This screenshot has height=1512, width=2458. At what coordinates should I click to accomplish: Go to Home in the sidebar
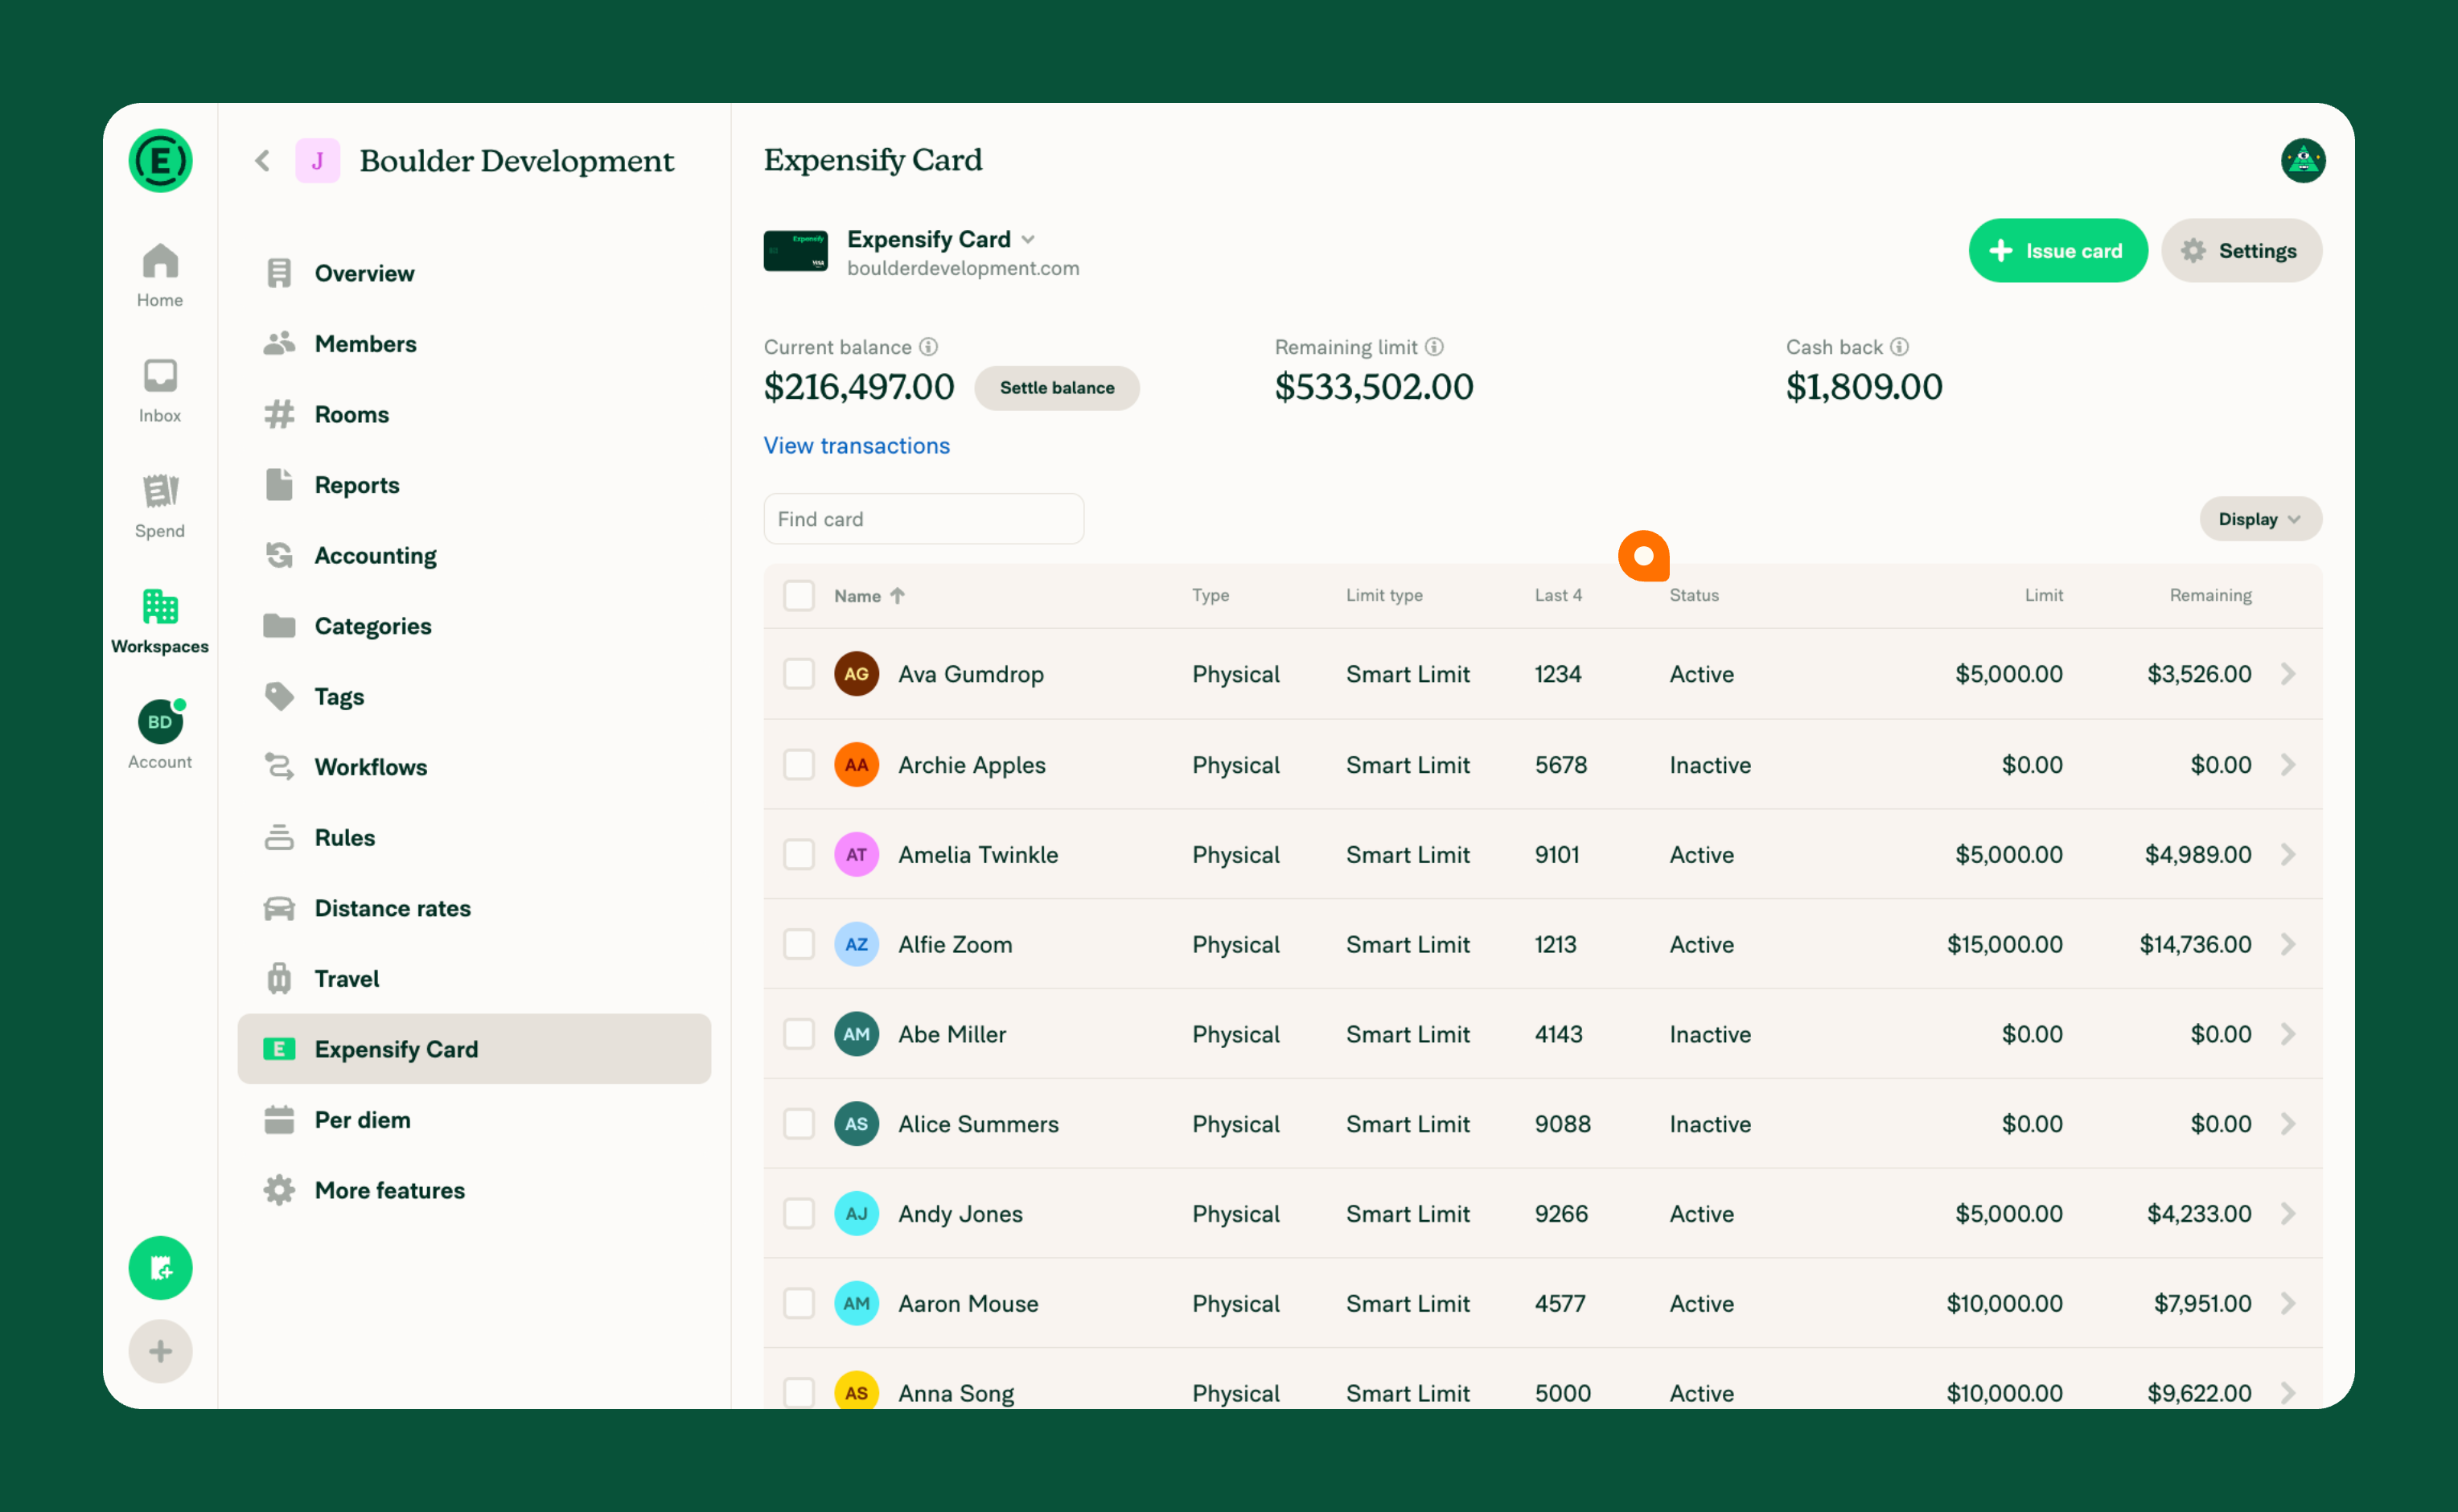pos(160,275)
